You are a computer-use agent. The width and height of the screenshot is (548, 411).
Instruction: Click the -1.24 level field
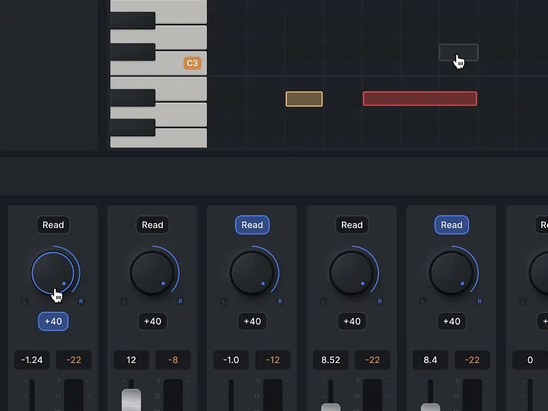(x=32, y=360)
